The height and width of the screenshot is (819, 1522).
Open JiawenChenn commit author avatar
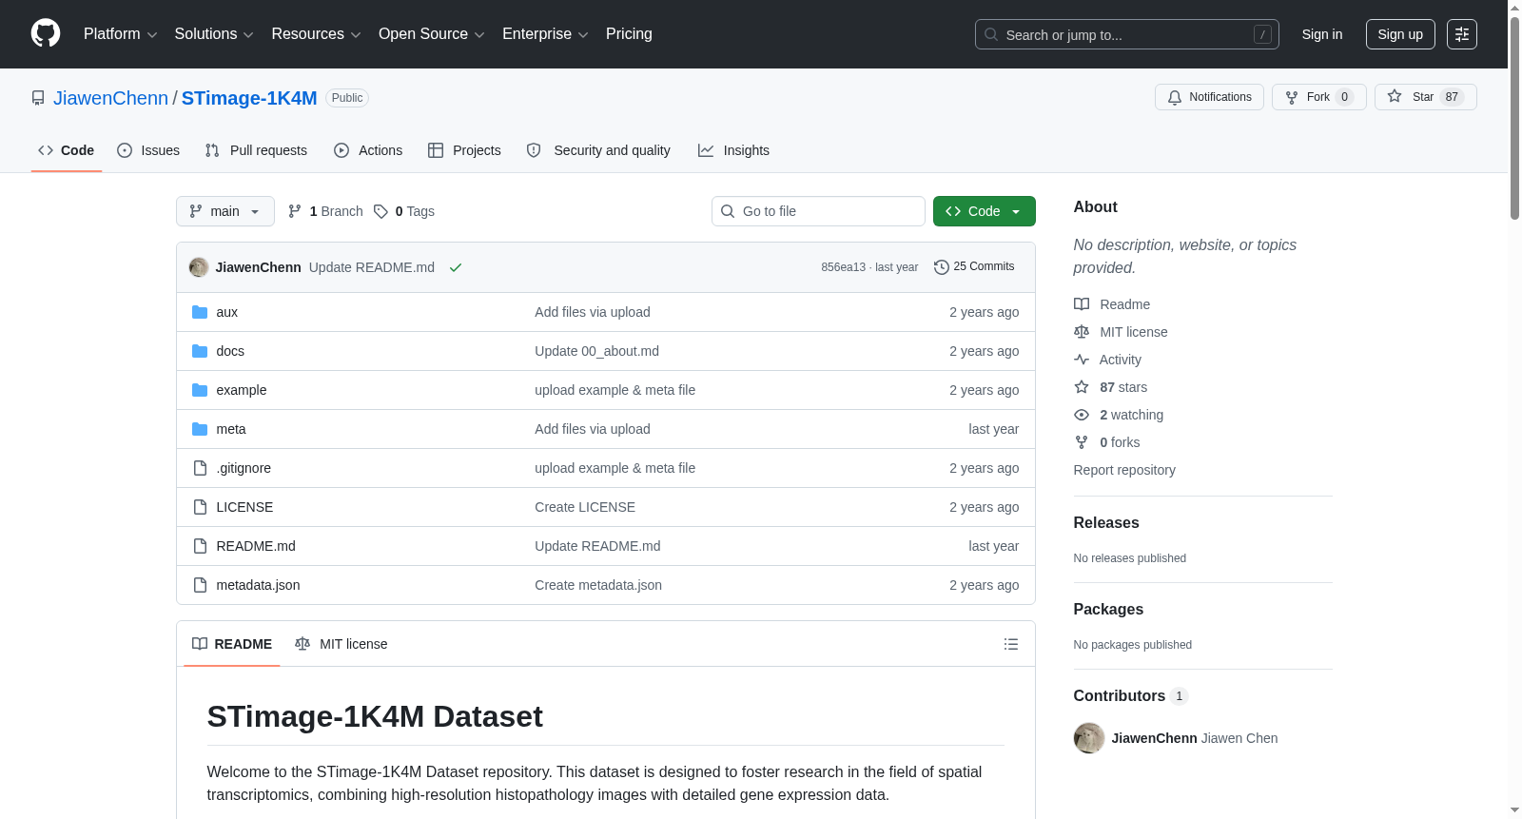(x=199, y=267)
